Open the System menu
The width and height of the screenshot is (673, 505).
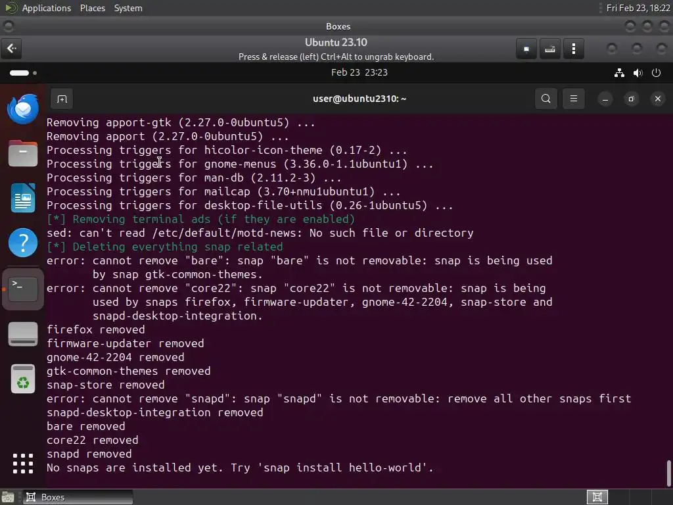[128, 8]
